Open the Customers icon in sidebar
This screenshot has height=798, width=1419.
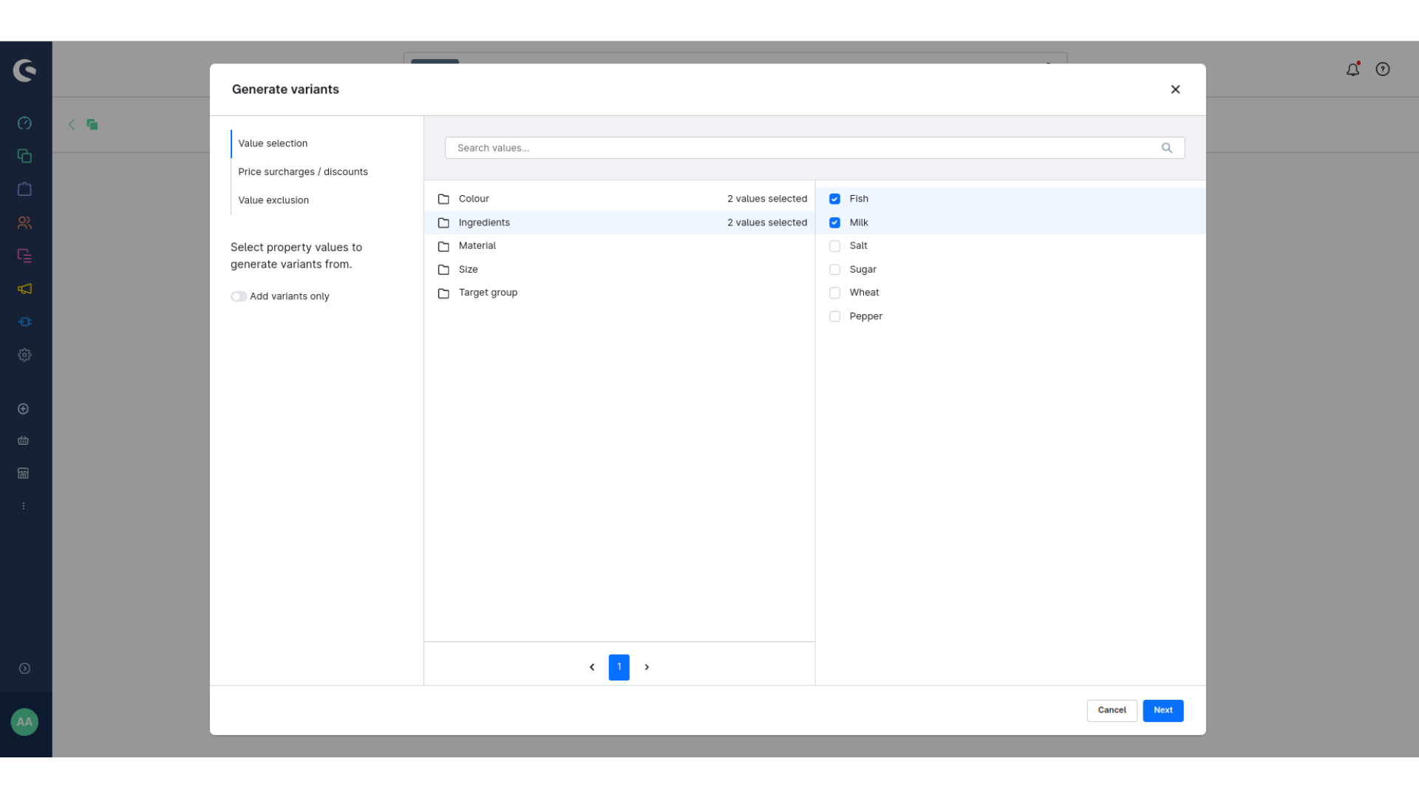[24, 222]
